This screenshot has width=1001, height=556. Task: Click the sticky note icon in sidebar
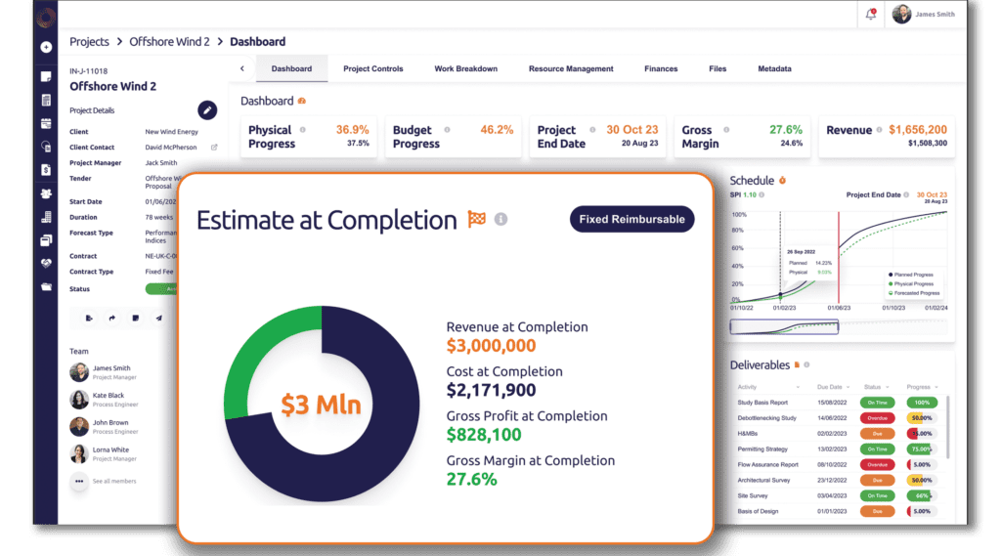[46, 76]
